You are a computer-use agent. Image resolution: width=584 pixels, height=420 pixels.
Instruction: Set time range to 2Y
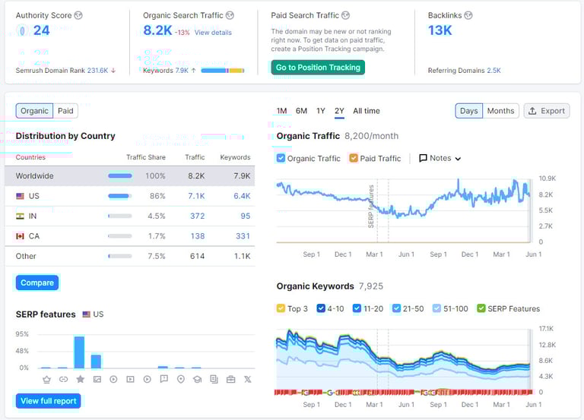[x=339, y=111]
